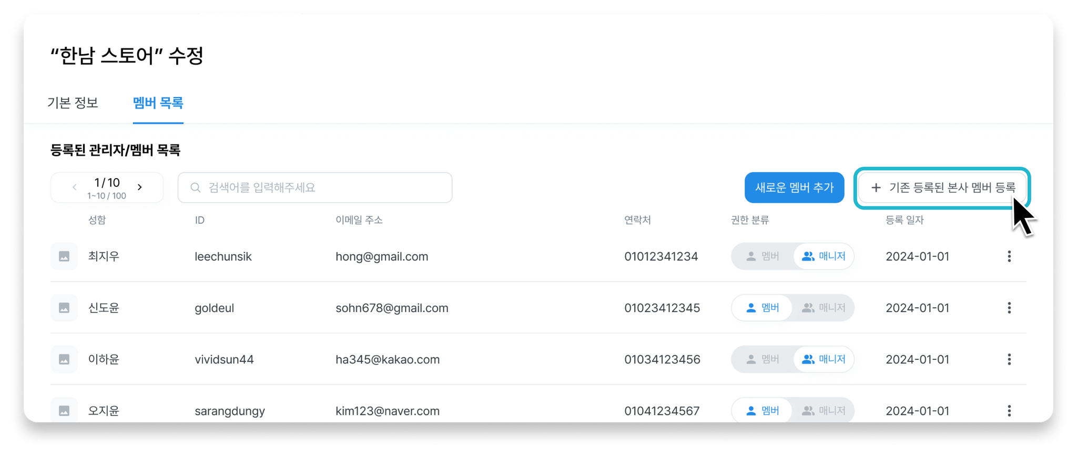Image resolution: width=1077 pixels, height=456 pixels.
Task: Set 최지우's role to 멤버
Action: pos(763,256)
